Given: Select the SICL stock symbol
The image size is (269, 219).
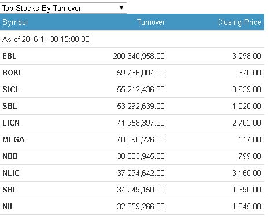Looking at the screenshot, I should (11, 89).
